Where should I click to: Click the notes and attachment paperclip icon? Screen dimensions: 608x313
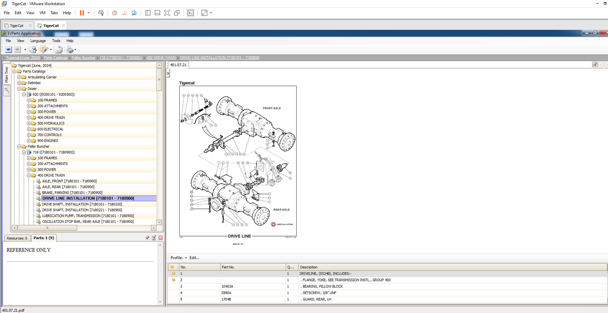pos(43,50)
